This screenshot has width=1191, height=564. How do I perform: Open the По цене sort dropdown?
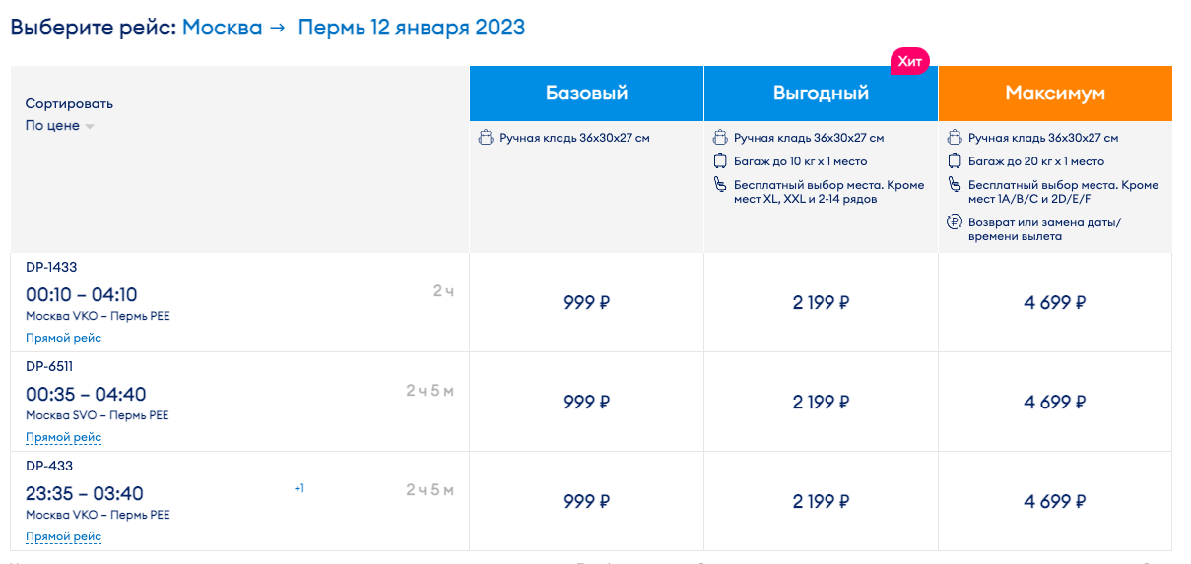(59, 126)
